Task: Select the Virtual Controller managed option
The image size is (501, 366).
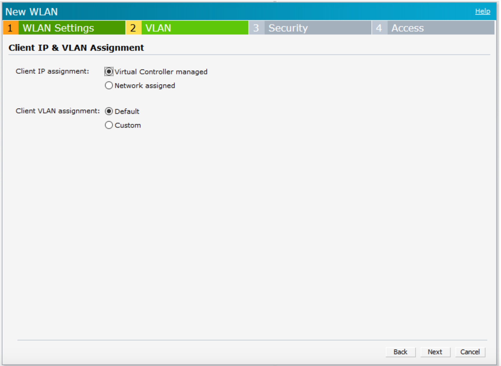Action: (x=108, y=72)
